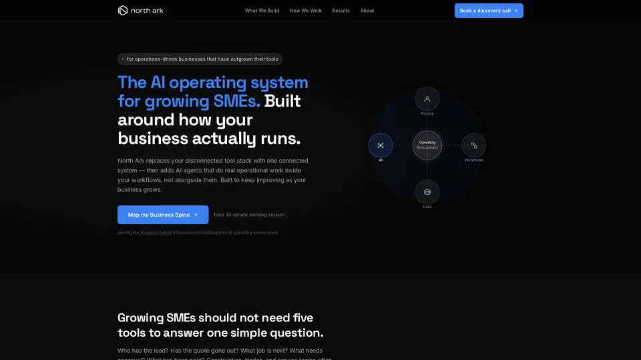Open the Results nav link
641x360 pixels.
pos(341,11)
